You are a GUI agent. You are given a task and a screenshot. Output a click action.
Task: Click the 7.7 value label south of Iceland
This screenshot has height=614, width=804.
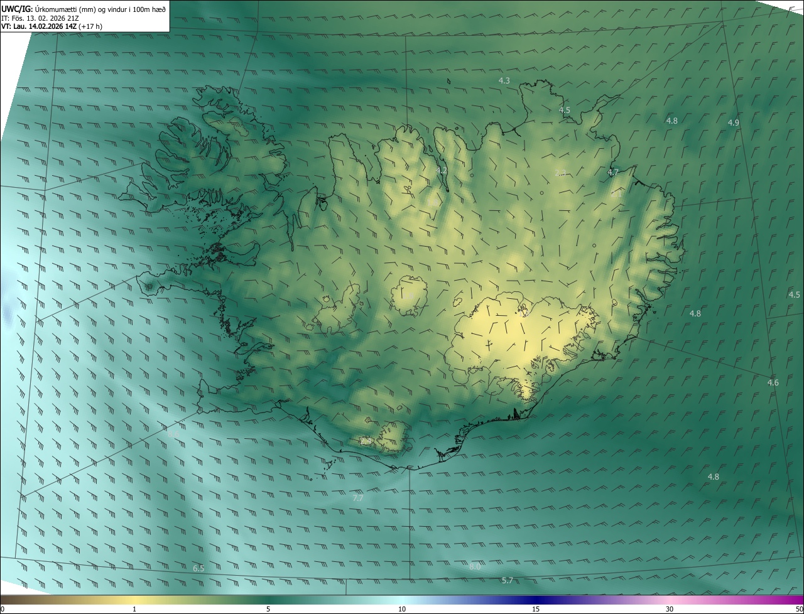[x=357, y=497]
